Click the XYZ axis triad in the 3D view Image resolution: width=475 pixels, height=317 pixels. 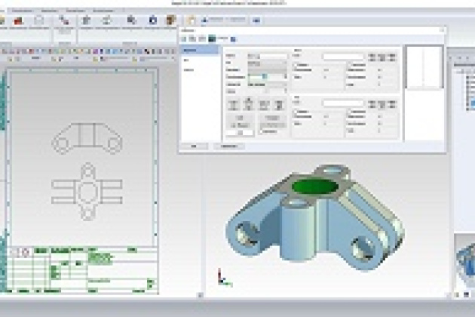point(222,278)
